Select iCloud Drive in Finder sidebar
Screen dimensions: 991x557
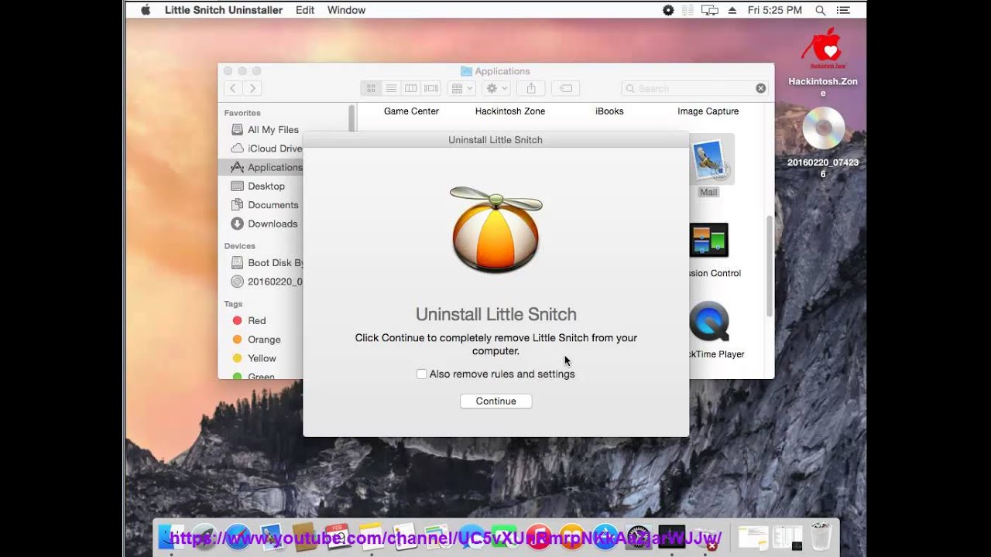(x=266, y=149)
